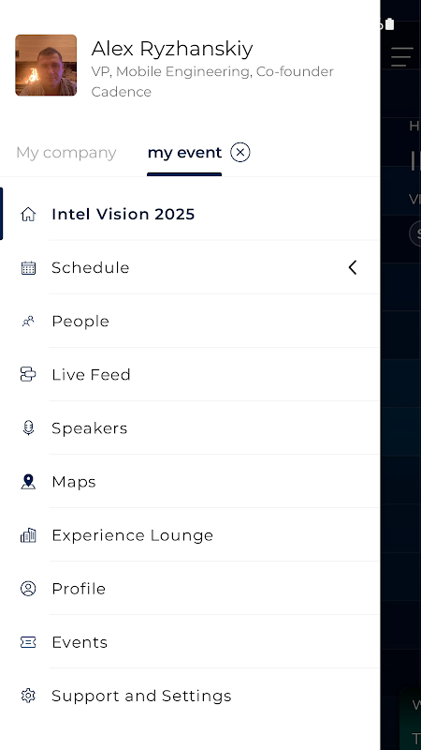Tap Alex Ryzhanskiy's profile photo
The height and width of the screenshot is (750, 421).
point(46,65)
